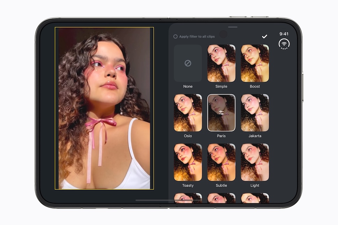Open adjustment sliders on Paris filter

coord(221,113)
